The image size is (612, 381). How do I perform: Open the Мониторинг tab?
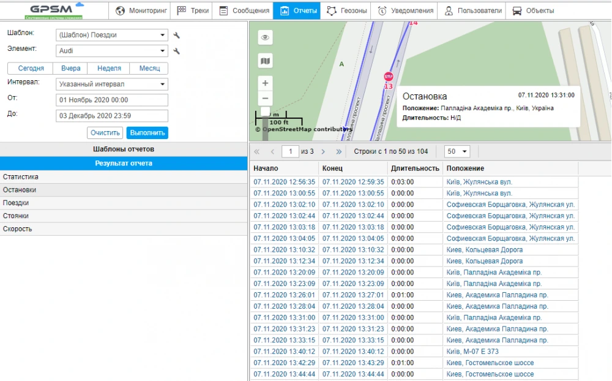point(141,10)
